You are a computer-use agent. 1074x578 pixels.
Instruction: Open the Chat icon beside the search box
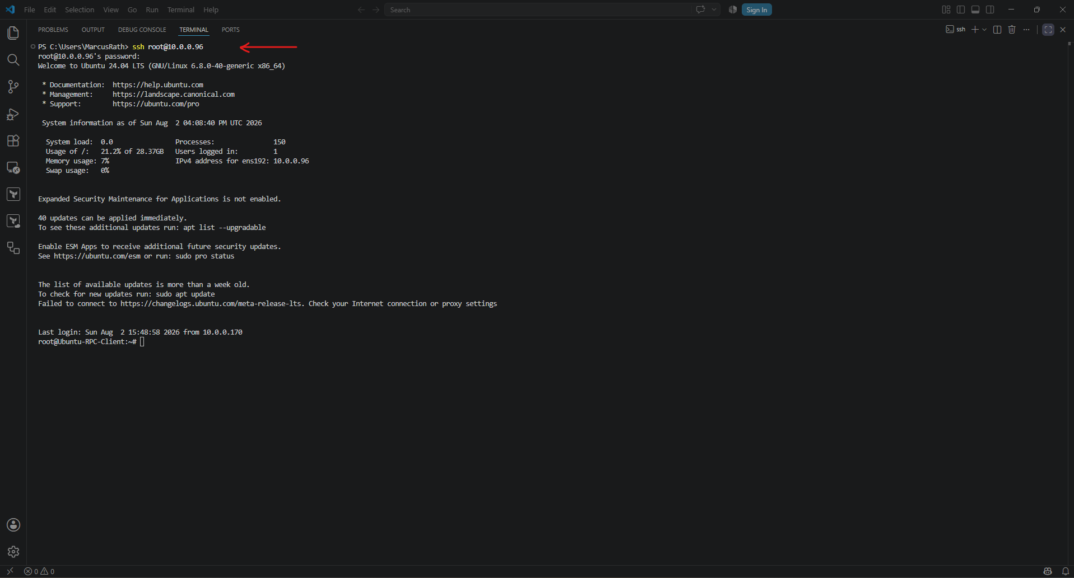[700, 10]
